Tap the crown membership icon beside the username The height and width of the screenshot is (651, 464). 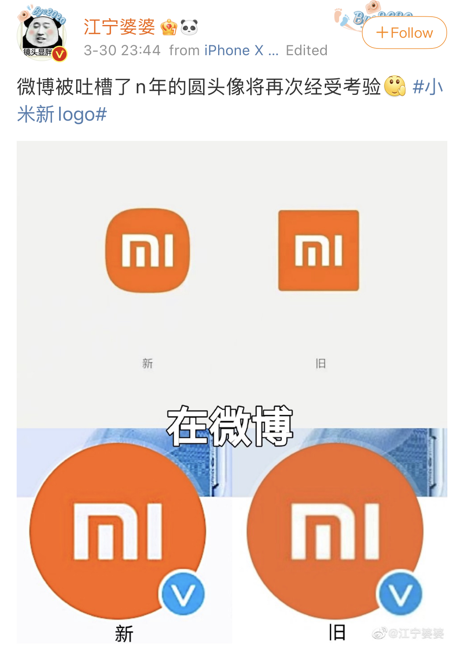click(x=169, y=28)
